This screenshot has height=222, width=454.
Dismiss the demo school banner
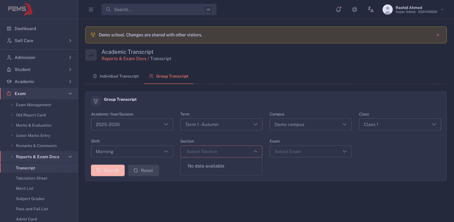pos(438,35)
